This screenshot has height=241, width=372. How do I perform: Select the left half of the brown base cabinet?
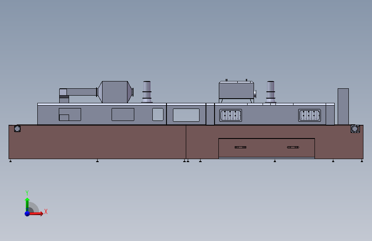[x=97, y=142]
